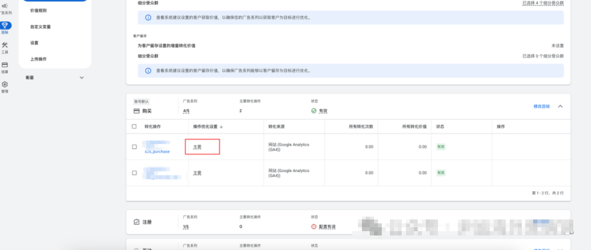Click info icon in 客户获取价值 notice

click(x=148, y=18)
